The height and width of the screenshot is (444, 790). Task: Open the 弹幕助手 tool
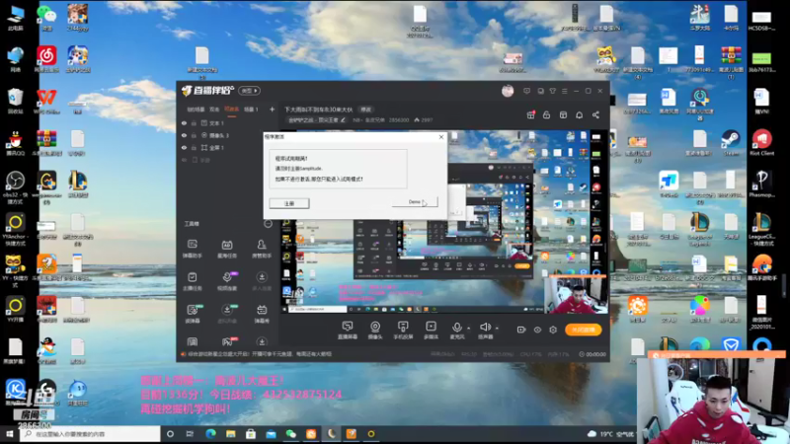192,249
